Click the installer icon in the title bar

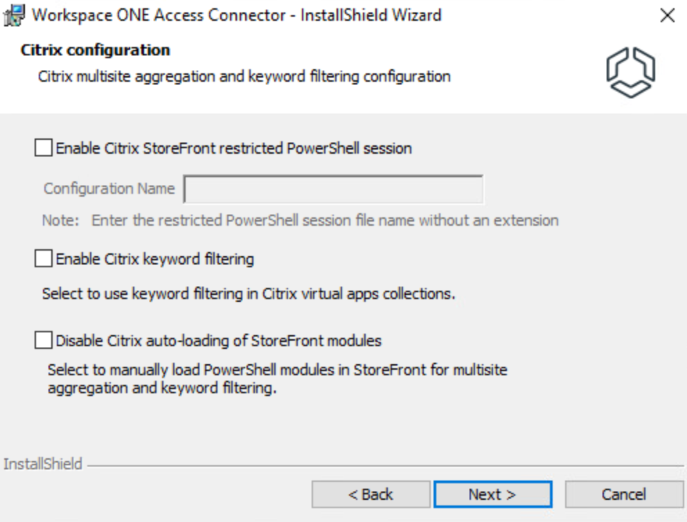pyautogui.click(x=13, y=15)
